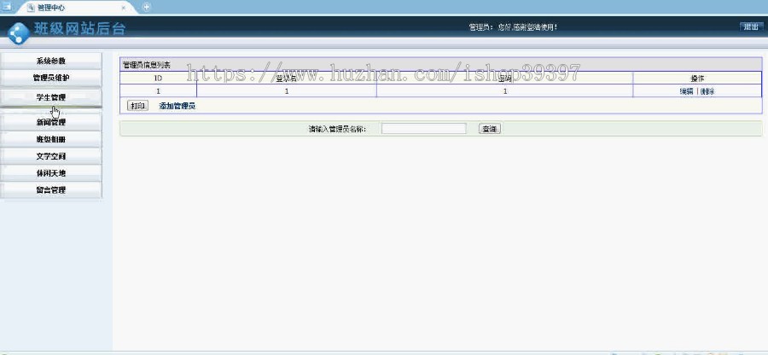Click the 退出 logout button
This screenshot has width=768, height=355.
[751, 27]
